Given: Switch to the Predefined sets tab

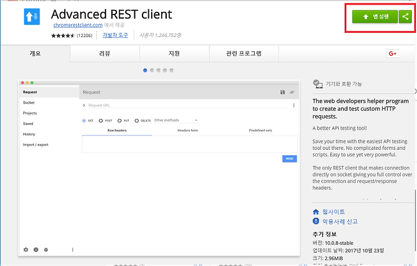Looking at the screenshot, I should tap(261, 130).
